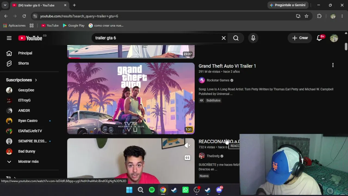Go back in browser history

pos(6,16)
